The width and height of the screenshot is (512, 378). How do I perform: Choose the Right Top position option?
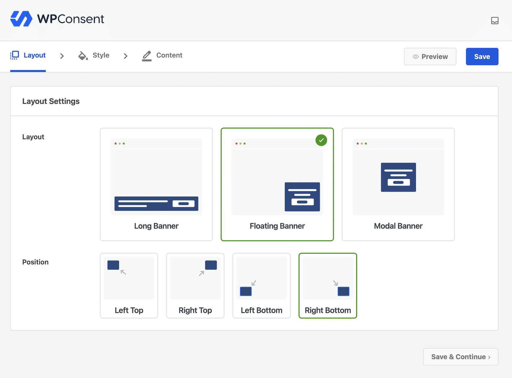coord(195,286)
